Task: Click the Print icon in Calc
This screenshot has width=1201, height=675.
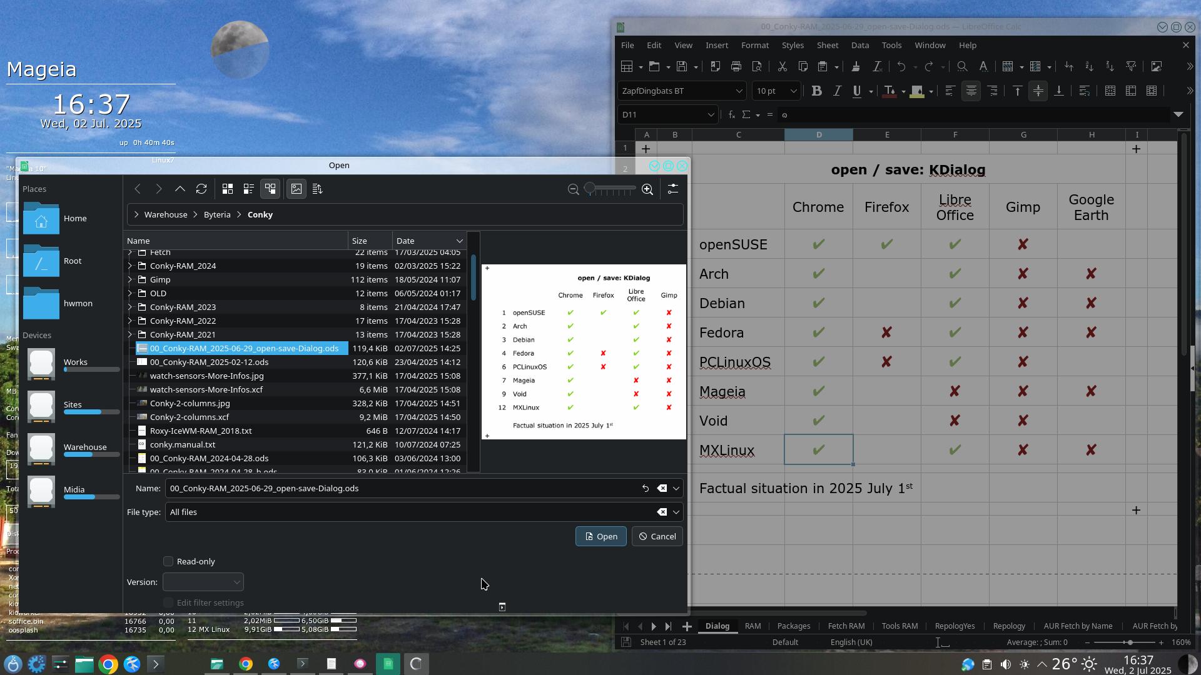Action: [x=736, y=66]
